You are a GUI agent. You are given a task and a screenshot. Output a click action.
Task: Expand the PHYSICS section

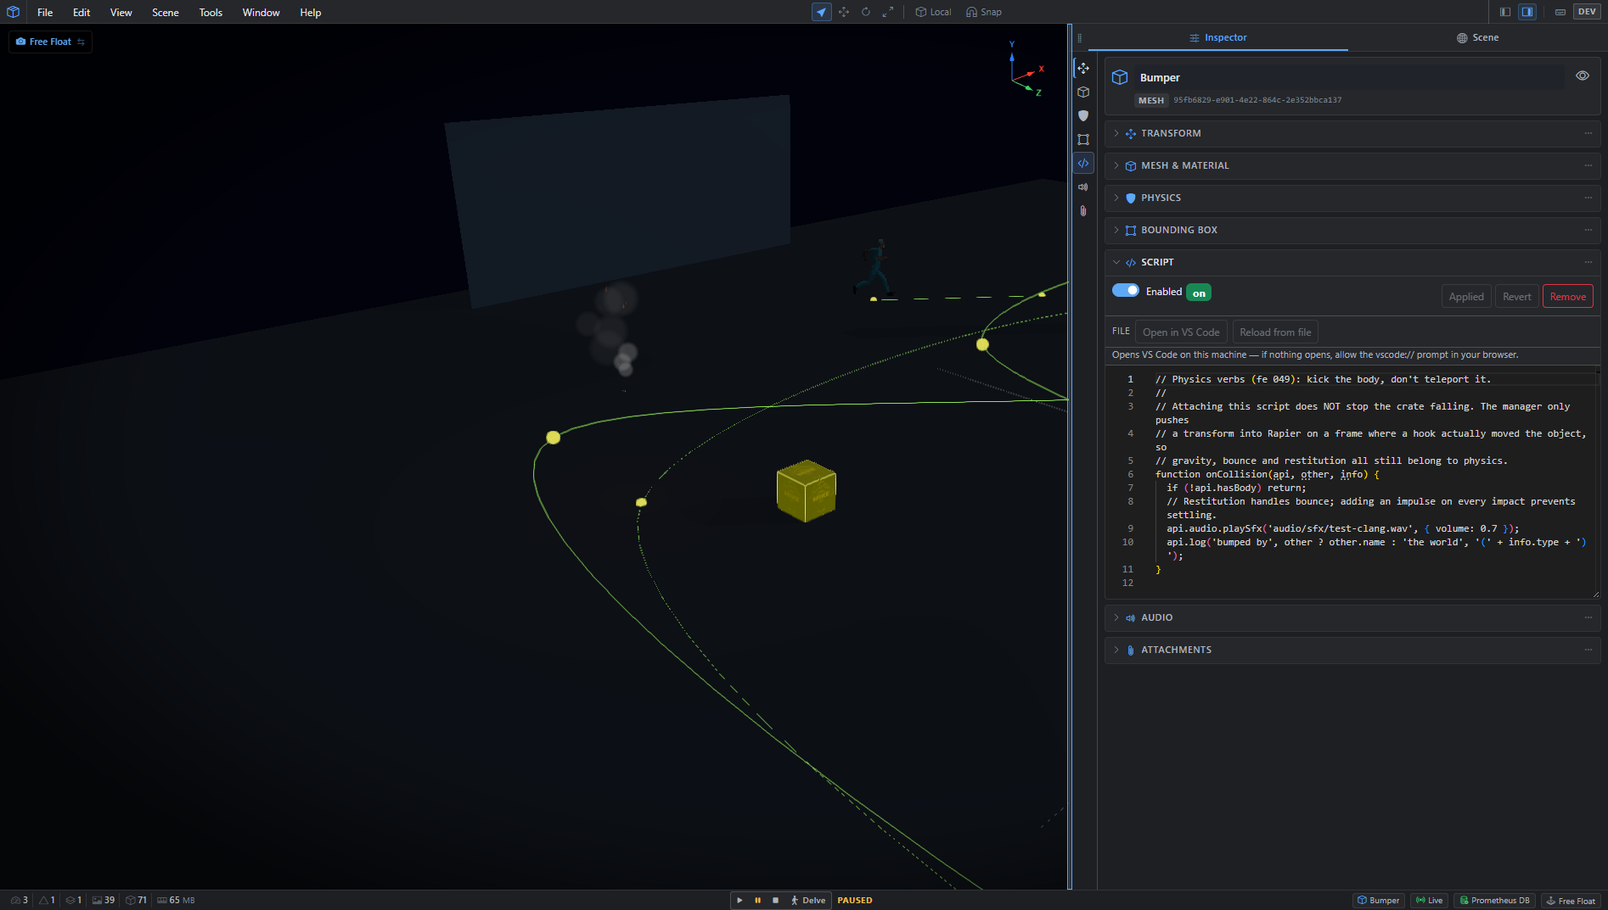coord(1352,198)
